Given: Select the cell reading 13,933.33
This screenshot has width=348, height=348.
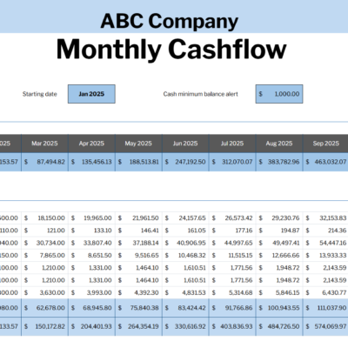Looking at the screenshot, I should tap(325, 256).
